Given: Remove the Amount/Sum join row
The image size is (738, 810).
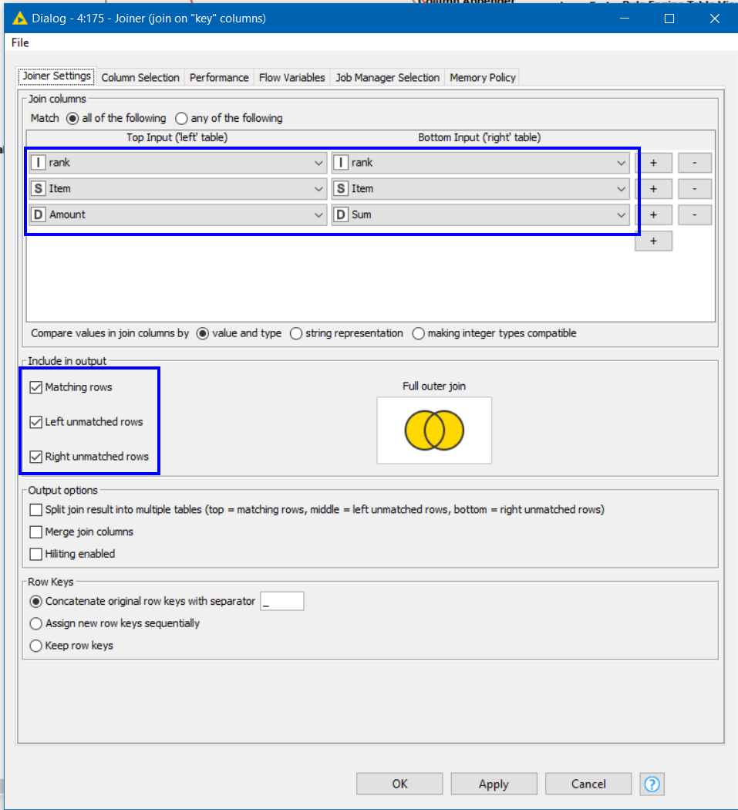Looking at the screenshot, I should [694, 214].
